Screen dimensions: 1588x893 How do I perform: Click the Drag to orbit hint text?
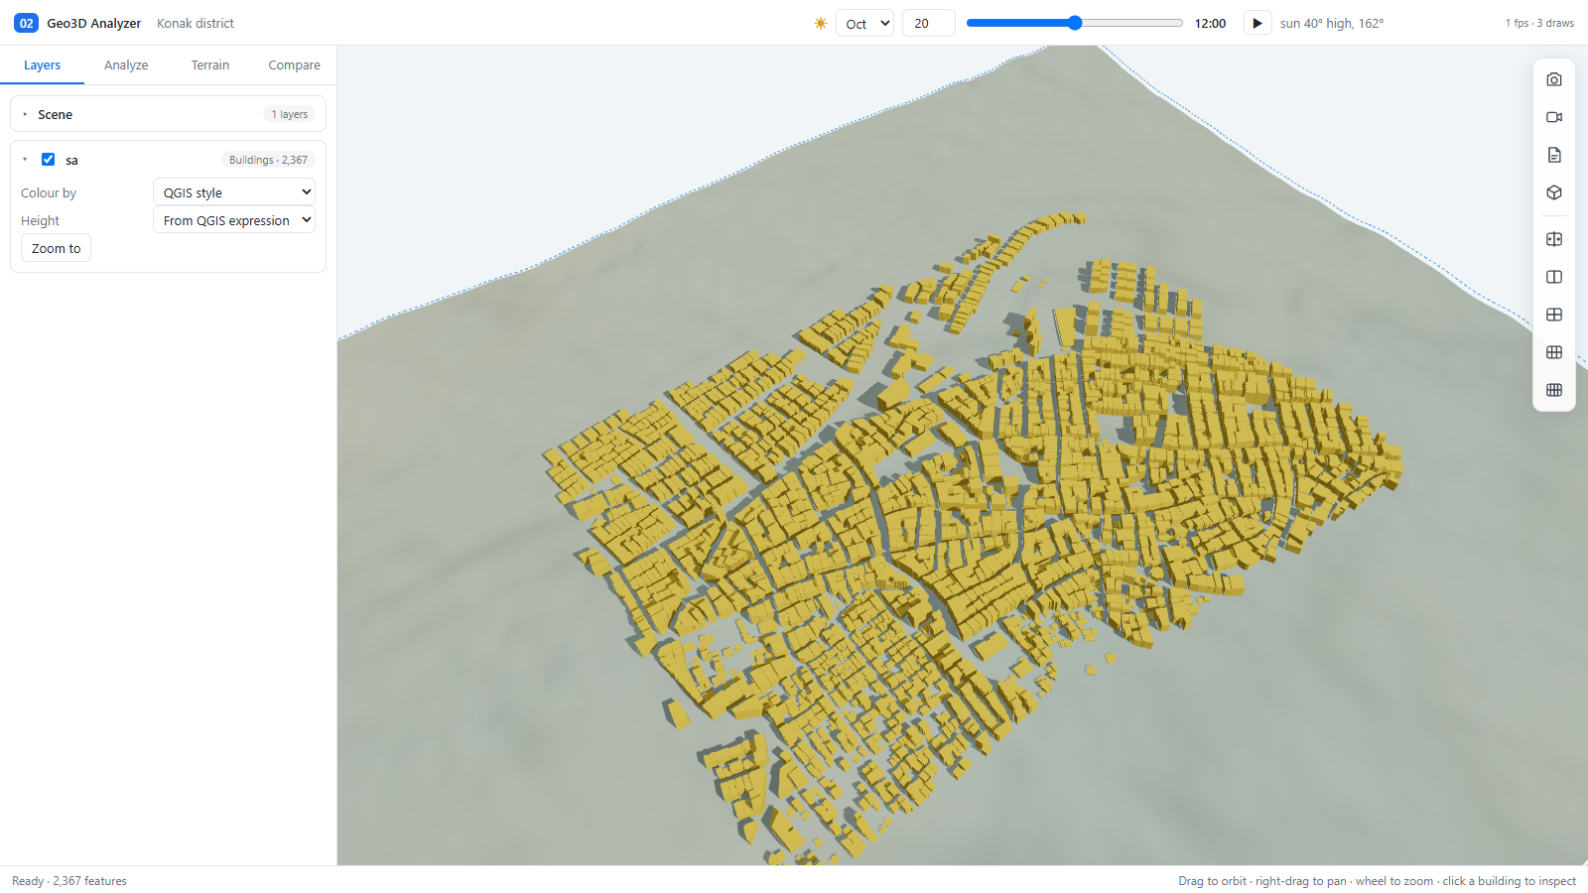tap(1377, 881)
